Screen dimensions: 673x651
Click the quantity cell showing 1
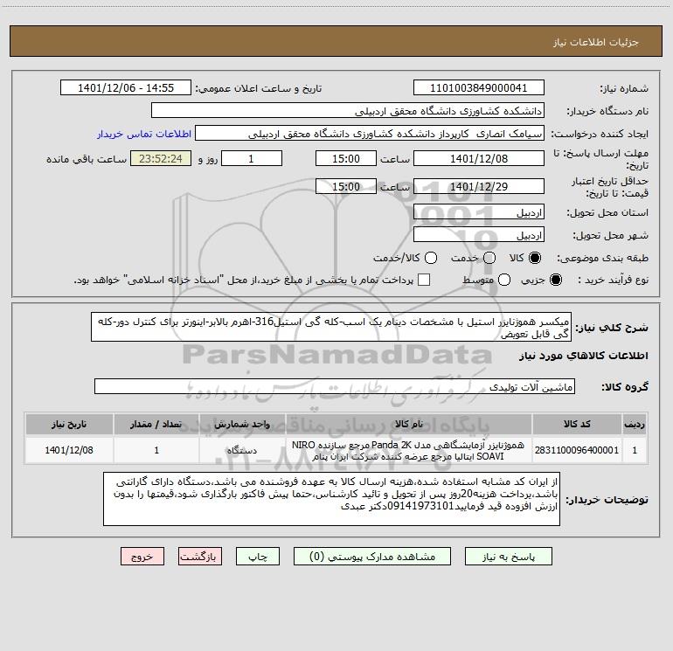pos(156,450)
